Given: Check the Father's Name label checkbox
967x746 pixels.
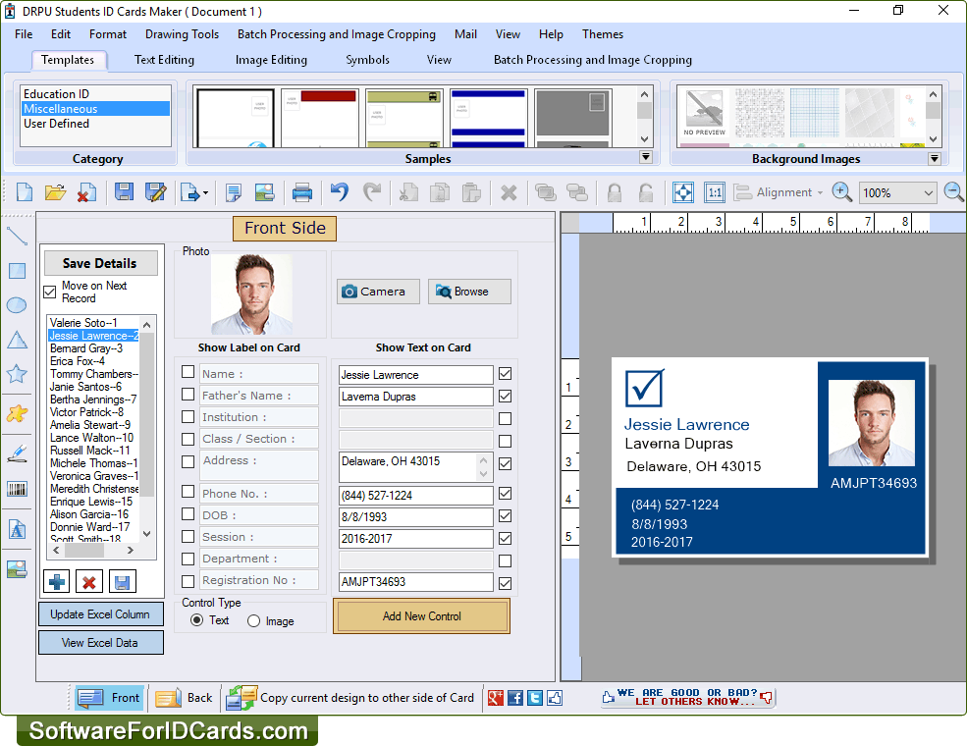Looking at the screenshot, I should [x=188, y=394].
